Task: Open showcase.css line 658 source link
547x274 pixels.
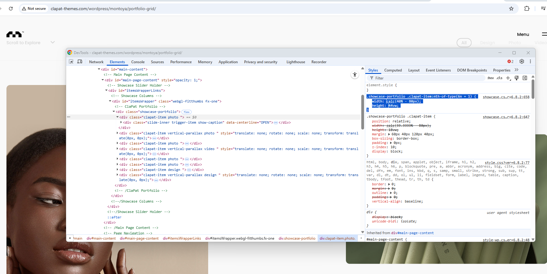Action: 506,97
